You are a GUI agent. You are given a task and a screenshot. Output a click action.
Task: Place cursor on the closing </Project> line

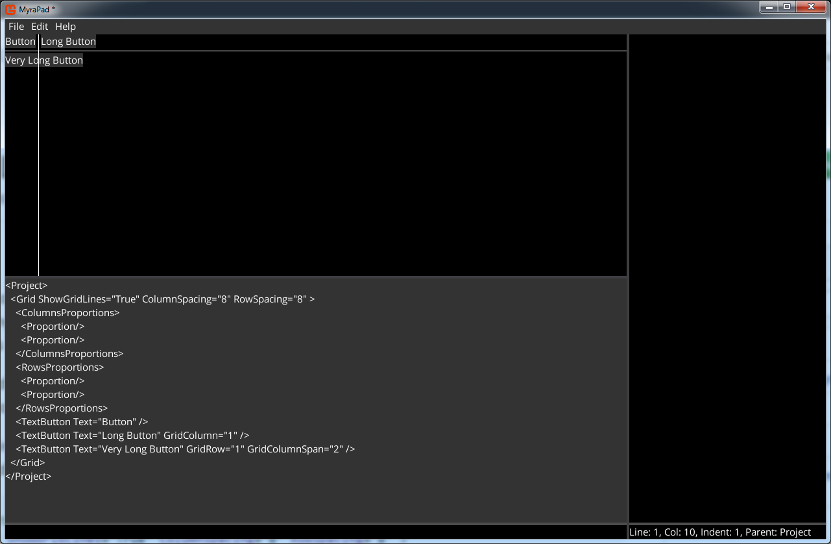point(29,476)
